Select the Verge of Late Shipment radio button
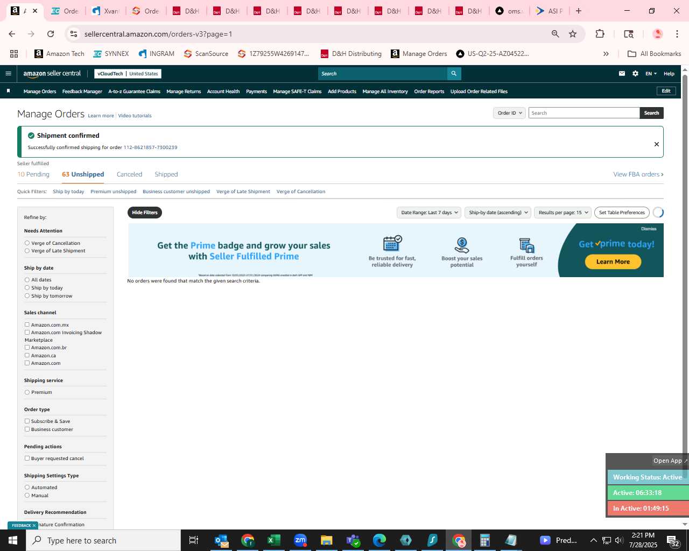Image resolution: width=689 pixels, height=551 pixels. click(x=27, y=251)
